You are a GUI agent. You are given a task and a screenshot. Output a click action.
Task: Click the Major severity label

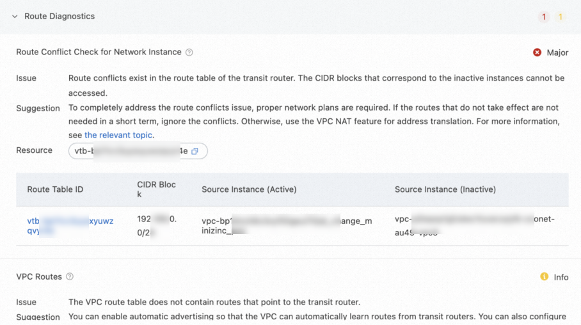click(x=557, y=52)
